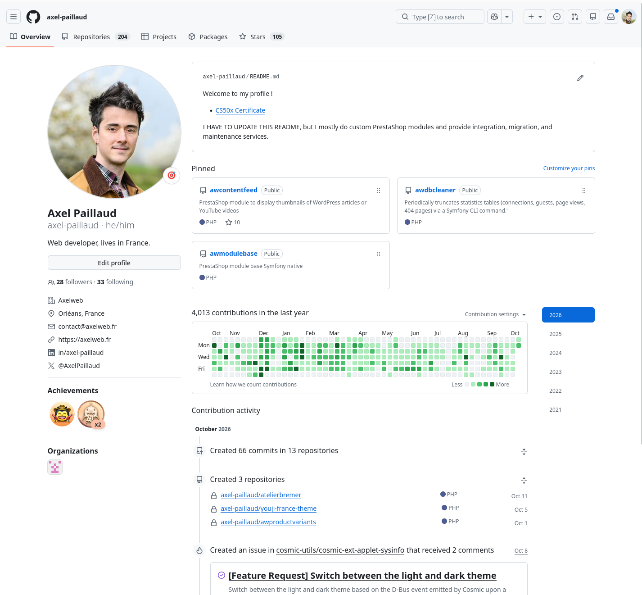The width and height of the screenshot is (642, 595).
Task: Open the x2 achievement badge
Action: click(91, 414)
